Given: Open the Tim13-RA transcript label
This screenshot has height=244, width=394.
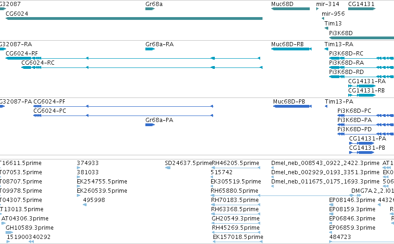Looking at the screenshot, I should click(x=339, y=44).
